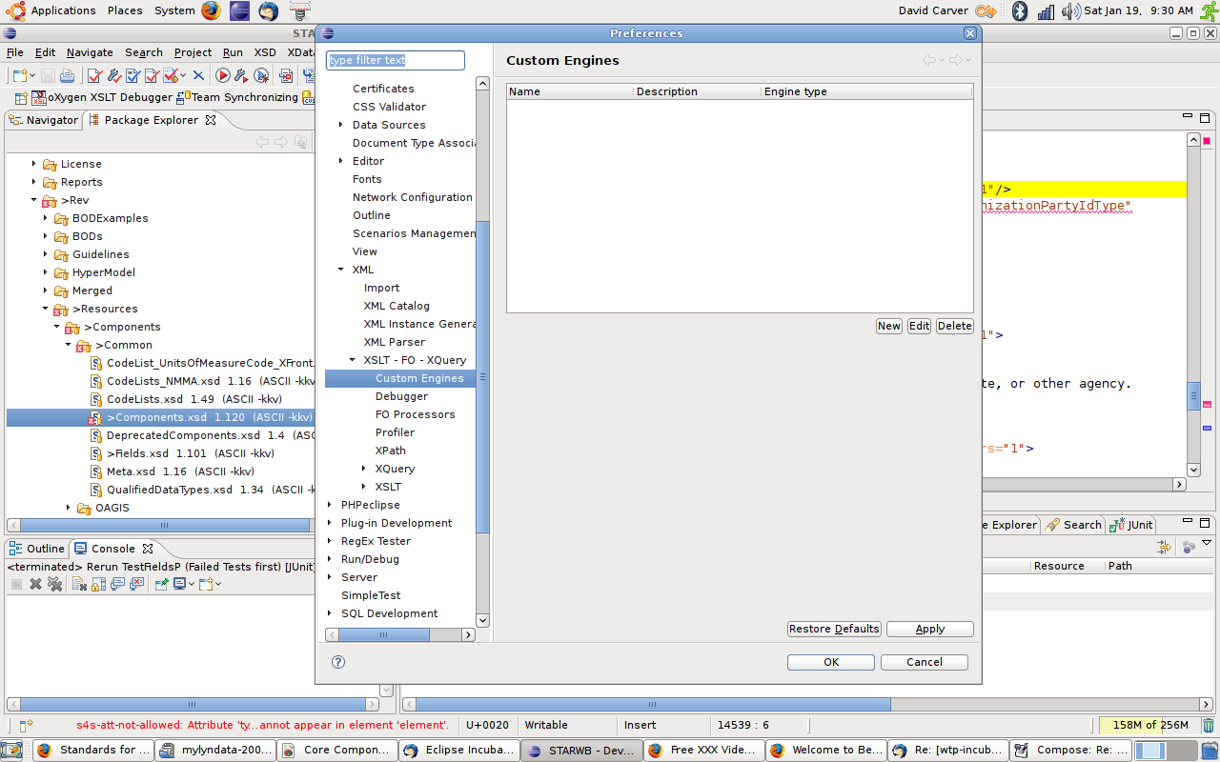Click the Pin Console icon
Image resolution: width=1220 pixels, height=762 pixels.
[x=160, y=584]
